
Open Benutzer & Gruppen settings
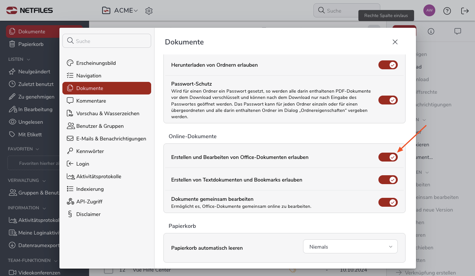pos(100,126)
